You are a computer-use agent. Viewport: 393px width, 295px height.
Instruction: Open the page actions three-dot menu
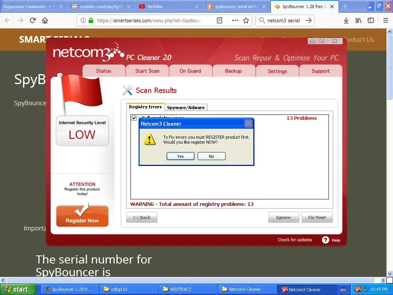click(235, 20)
